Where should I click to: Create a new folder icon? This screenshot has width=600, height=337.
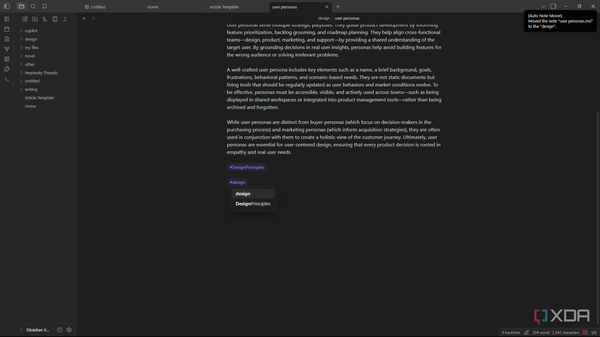click(x=35, y=19)
